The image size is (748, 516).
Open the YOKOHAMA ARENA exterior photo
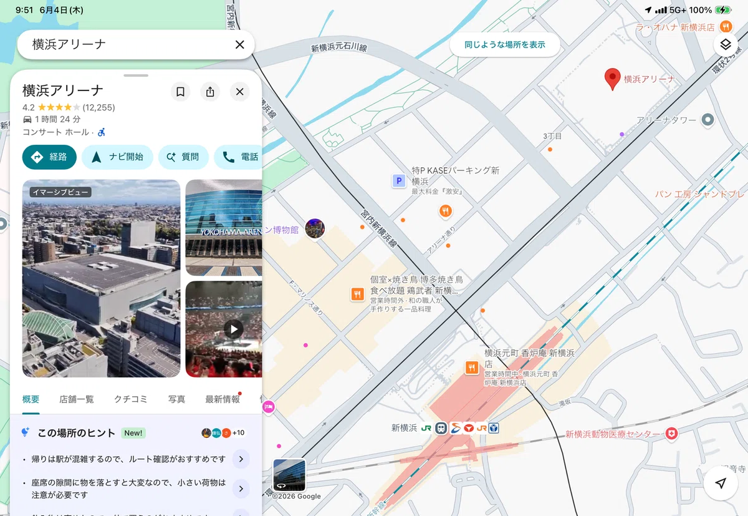(x=224, y=228)
